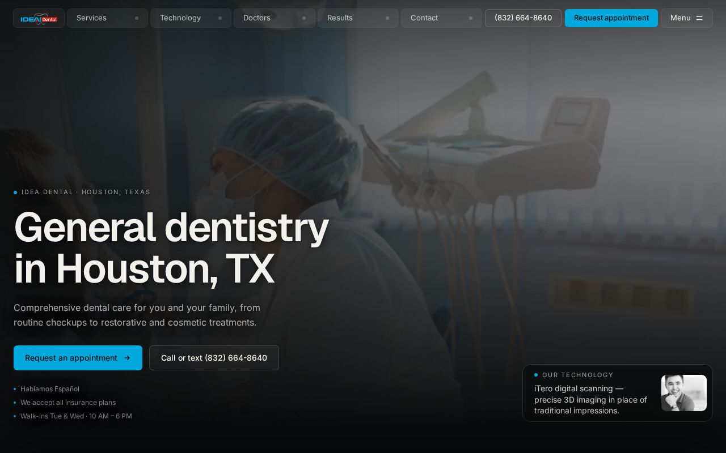726x453 pixels.
Task: Click the 'Hablamos Español' text
Action: tap(50, 389)
